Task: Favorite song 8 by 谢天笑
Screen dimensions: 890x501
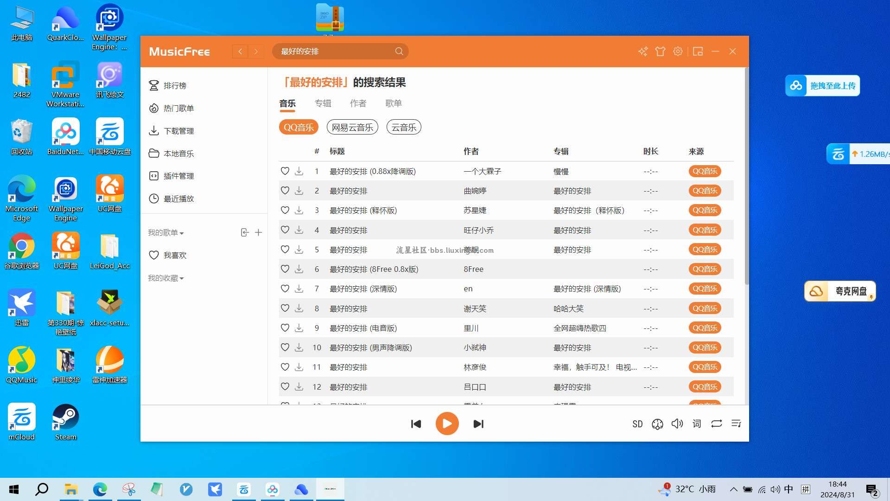Action: pyautogui.click(x=285, y=308)
